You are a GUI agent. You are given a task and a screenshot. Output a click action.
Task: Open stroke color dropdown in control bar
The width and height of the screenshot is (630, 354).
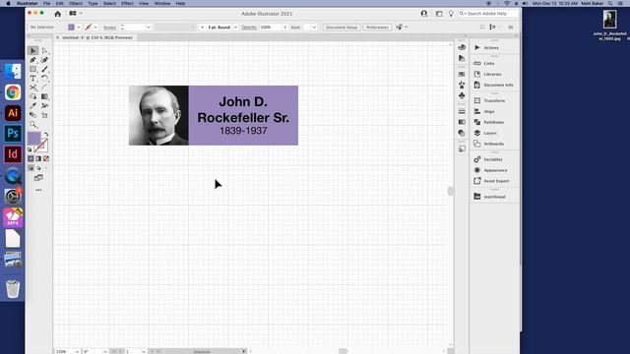pos(95,28)
